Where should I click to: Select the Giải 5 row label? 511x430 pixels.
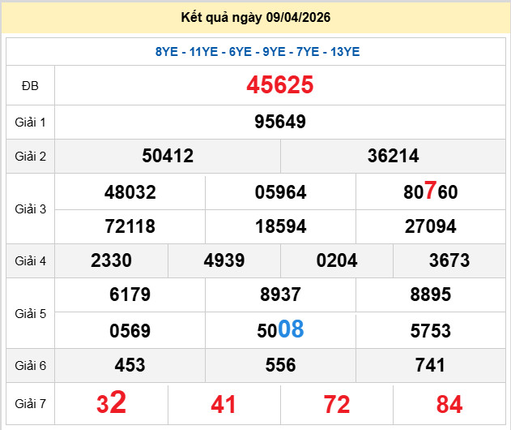[x=30, y=312]
